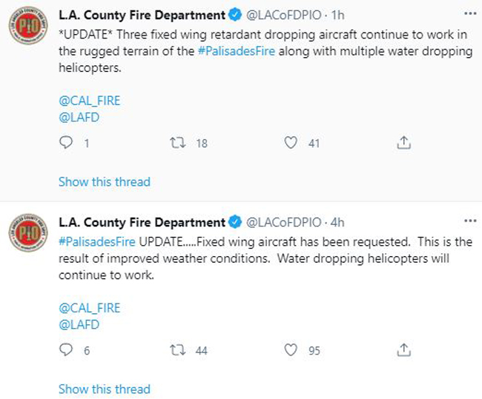Screen dimensions: 482x399
Task: Visit the @LAFD mention in first tweet
Action: point(79,117)
